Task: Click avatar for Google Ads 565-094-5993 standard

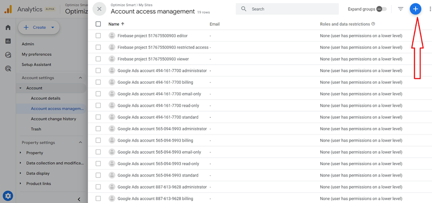Action: tap(112, 175)
